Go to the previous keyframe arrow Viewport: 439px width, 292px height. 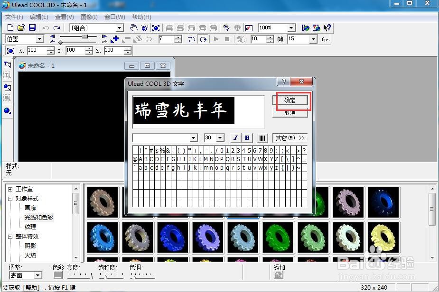pyautogui.click(x=52, y=36)
